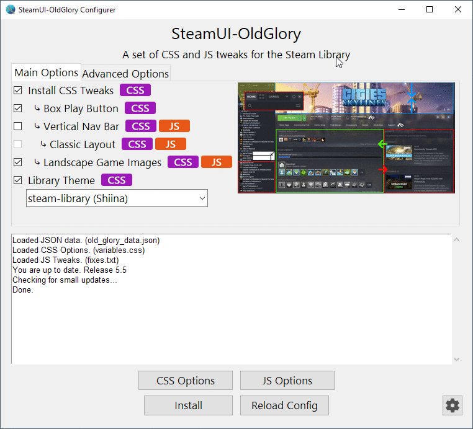This screenshot has height=429, width=473.
Task: Click the SteamUI-OldGlory app icon in title bar
Action: click(x=11, y=10)
